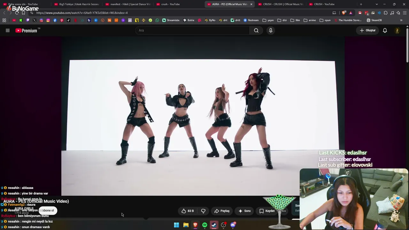Open The Humble Store bookmark

(x=348, y=20)
